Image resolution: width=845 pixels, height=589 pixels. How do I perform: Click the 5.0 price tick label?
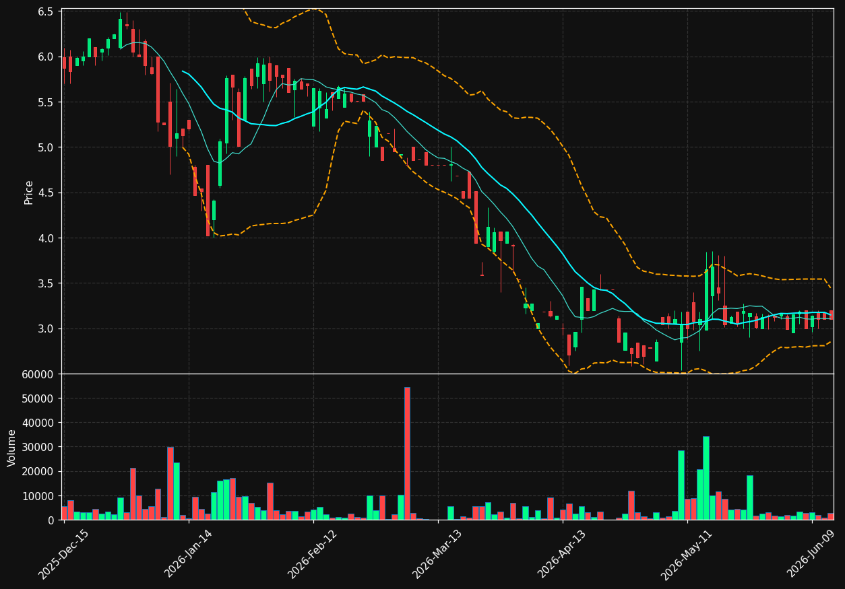tap(47, 147)
